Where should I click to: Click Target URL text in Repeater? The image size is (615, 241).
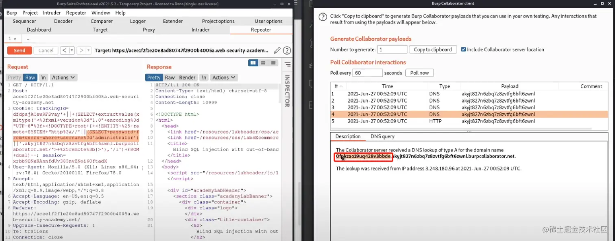point(181,50)
